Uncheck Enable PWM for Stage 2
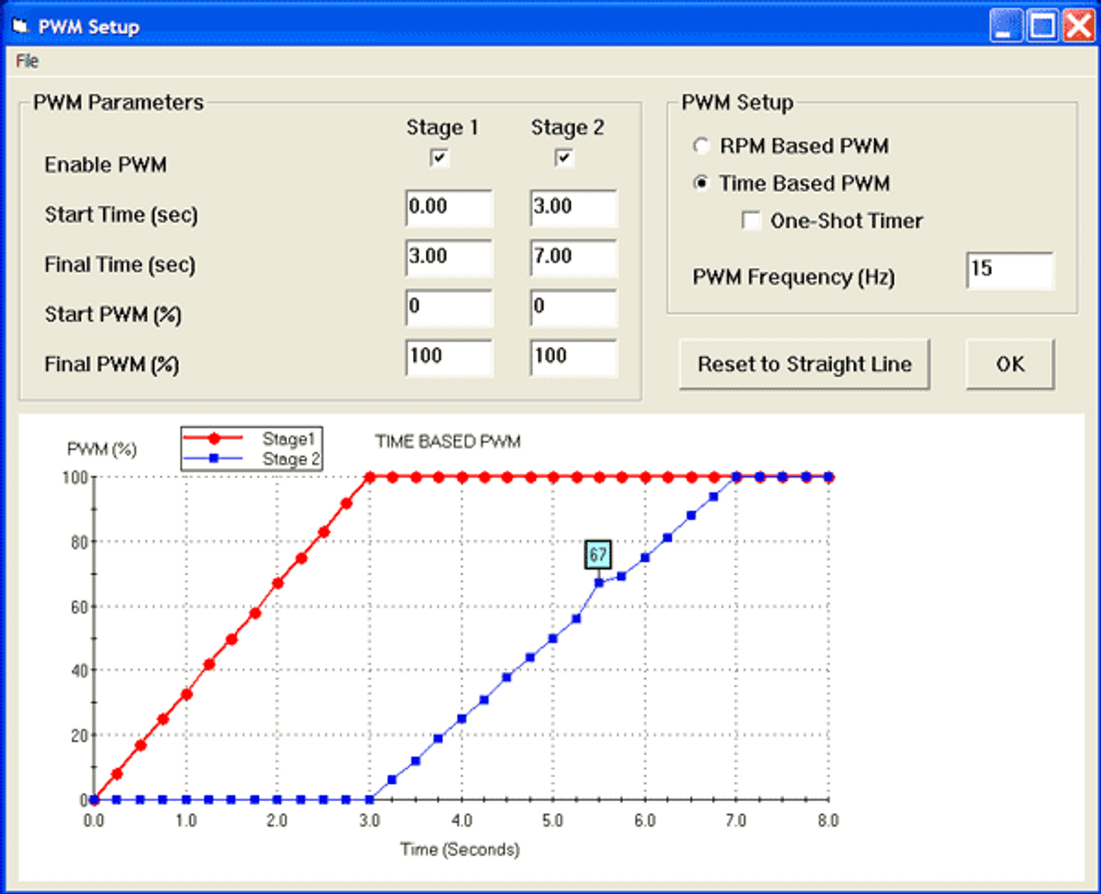Screen dimensions: 1101x894 pos(564,158)
